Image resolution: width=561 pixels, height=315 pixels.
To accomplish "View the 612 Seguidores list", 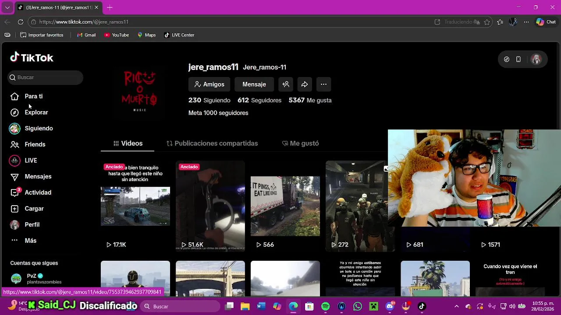I will (x=259, y=100).
